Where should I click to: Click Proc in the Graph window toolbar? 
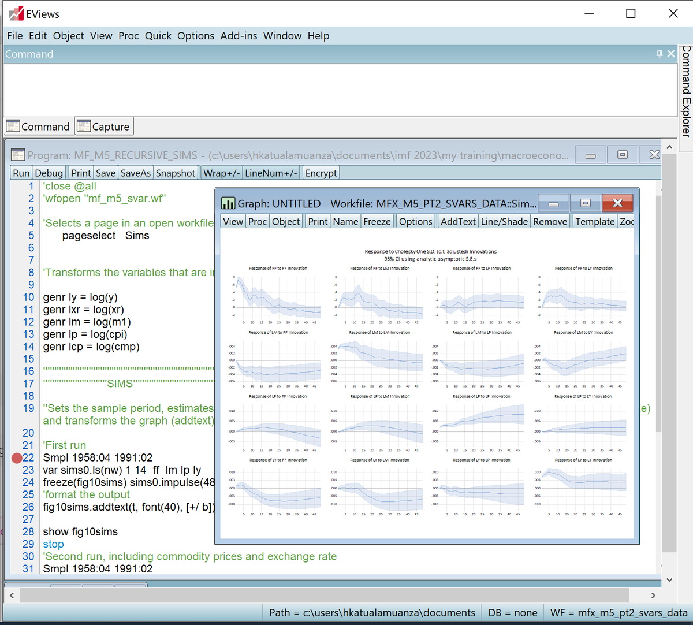(258, 221)
